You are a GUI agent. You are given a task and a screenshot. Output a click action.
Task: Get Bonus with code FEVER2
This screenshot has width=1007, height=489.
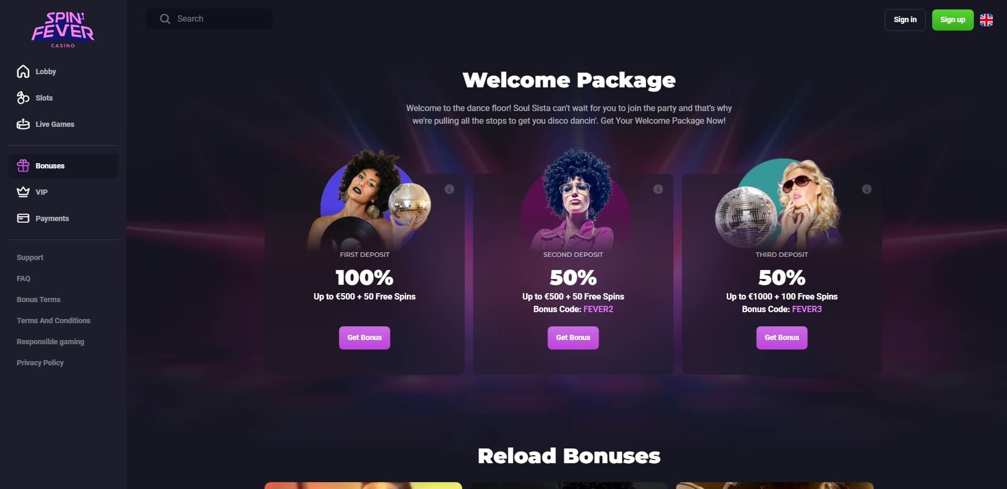(x=573, y=338)
